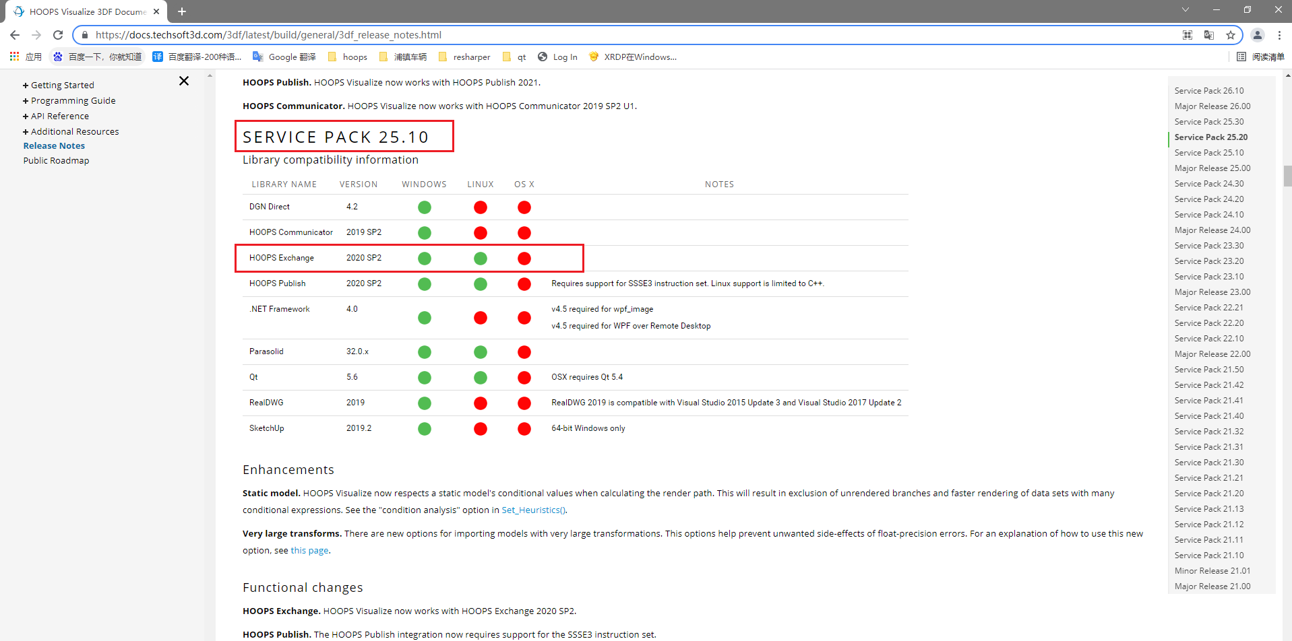
Task: Bookmark this page with star icon
Action: pos(1231,35)
